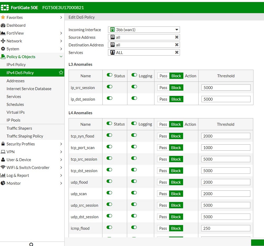The height and width of the screenshot is (246, 264).
Task: Click the Favorites star icon in sidebar
Action: coord(3,17)
